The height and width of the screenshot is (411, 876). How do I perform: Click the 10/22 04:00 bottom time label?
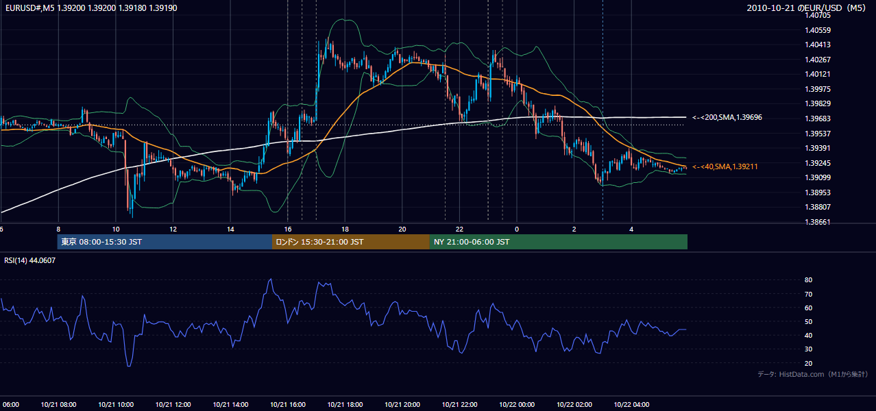click(x=631, y=404)
